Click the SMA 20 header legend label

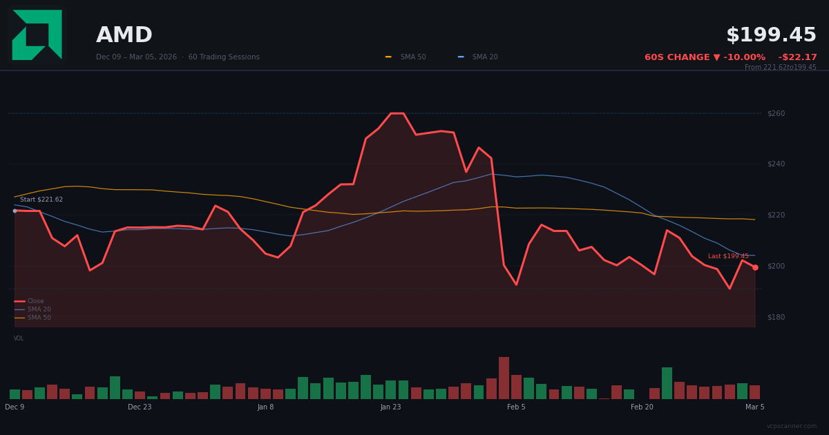[485, 57]
